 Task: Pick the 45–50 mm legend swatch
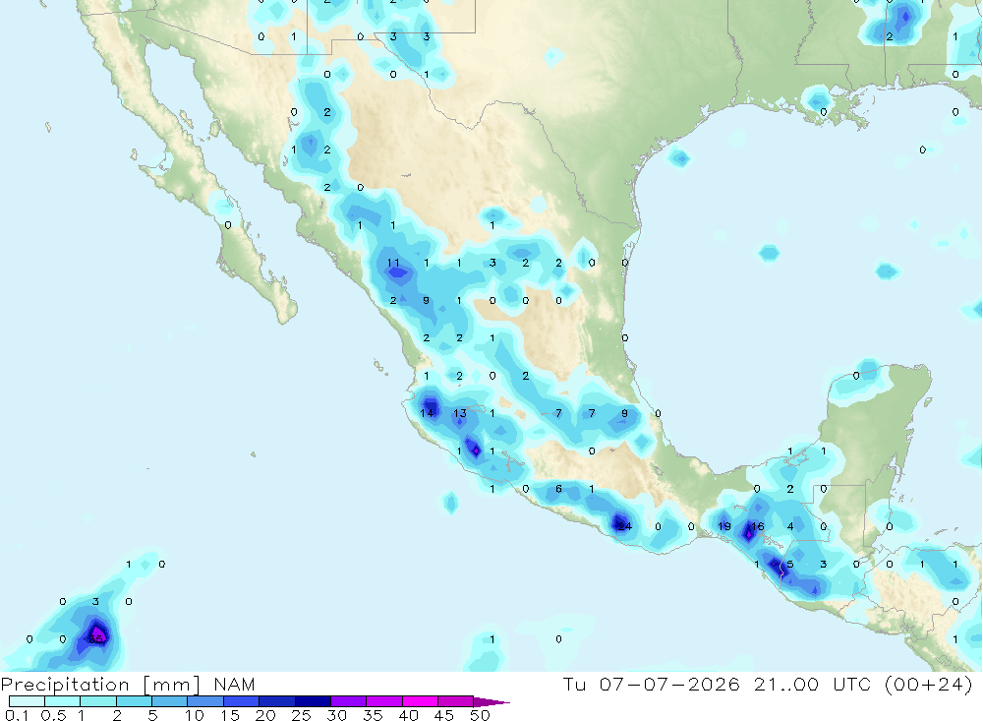pos(456,701)
